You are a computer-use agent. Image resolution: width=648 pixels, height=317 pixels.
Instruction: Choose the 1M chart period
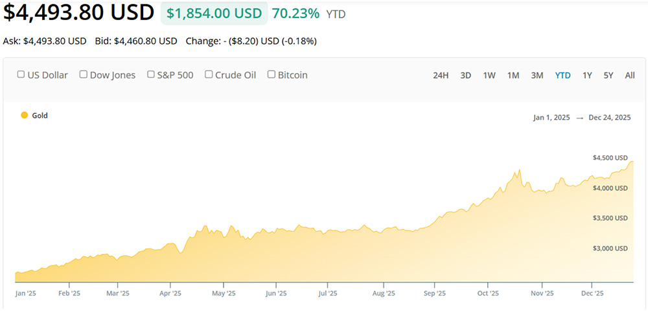point(513,75)
